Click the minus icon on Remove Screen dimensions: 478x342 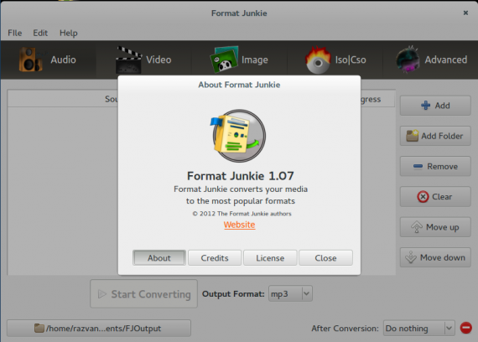pos(418,166)
